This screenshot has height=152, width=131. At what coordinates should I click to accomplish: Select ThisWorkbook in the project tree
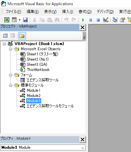(38, 70)
